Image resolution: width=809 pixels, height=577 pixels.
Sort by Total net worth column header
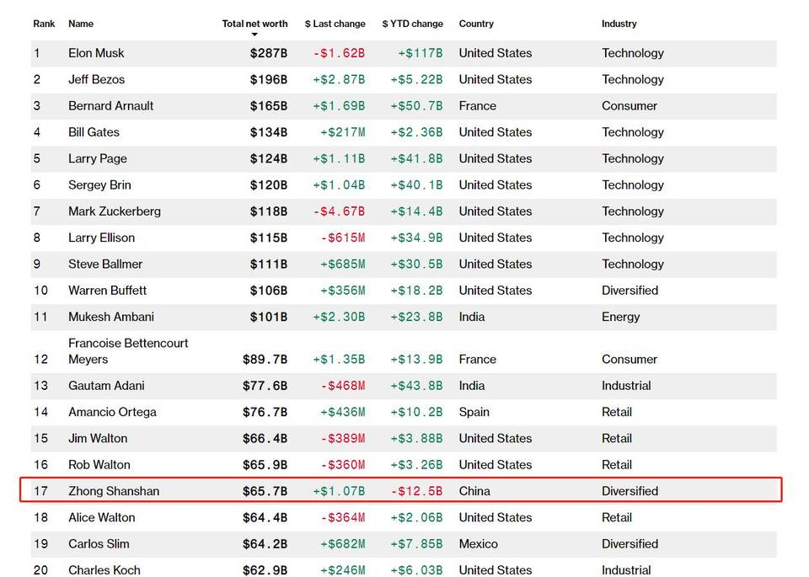254,24
